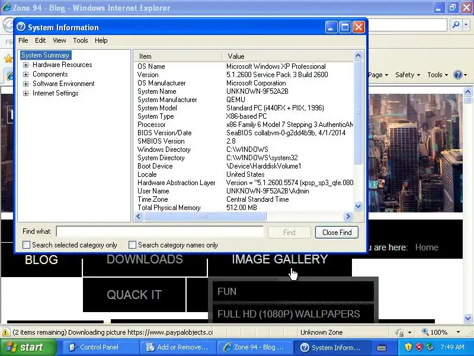The height and width of the screenshot is (356, 474).
Task: Click the on-screen keyboard taskbar icon
Action: pos(382,347)
